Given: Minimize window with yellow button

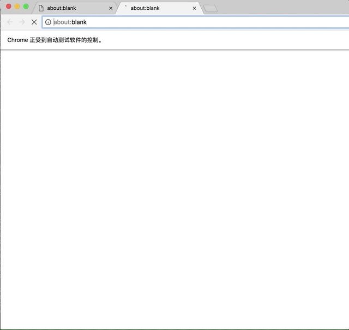Looking at the screenshot, I should click(x=17, y=7).
